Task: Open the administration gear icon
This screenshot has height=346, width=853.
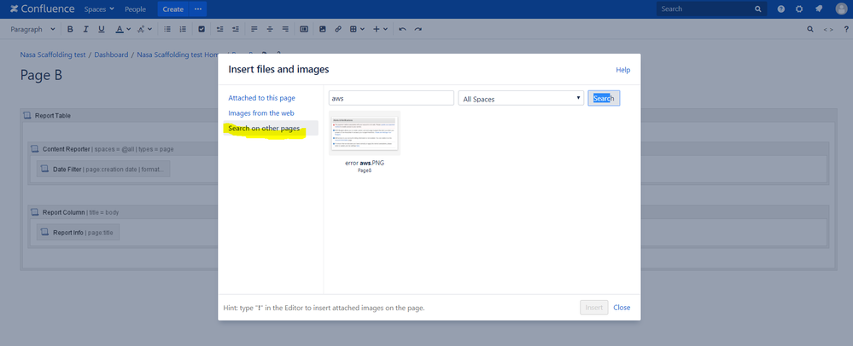Action: pos(799,9)
